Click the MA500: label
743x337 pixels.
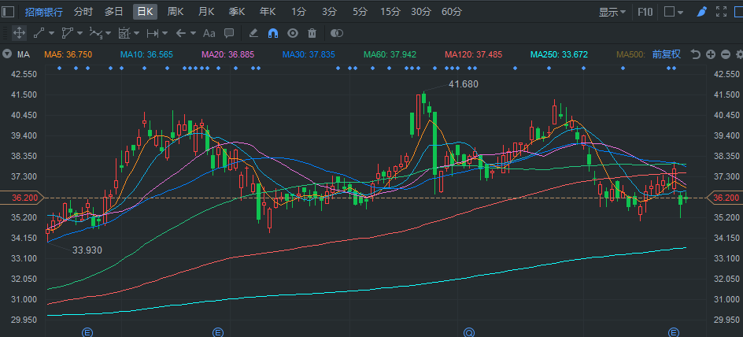pyautogui.click(x=630, y=54)
